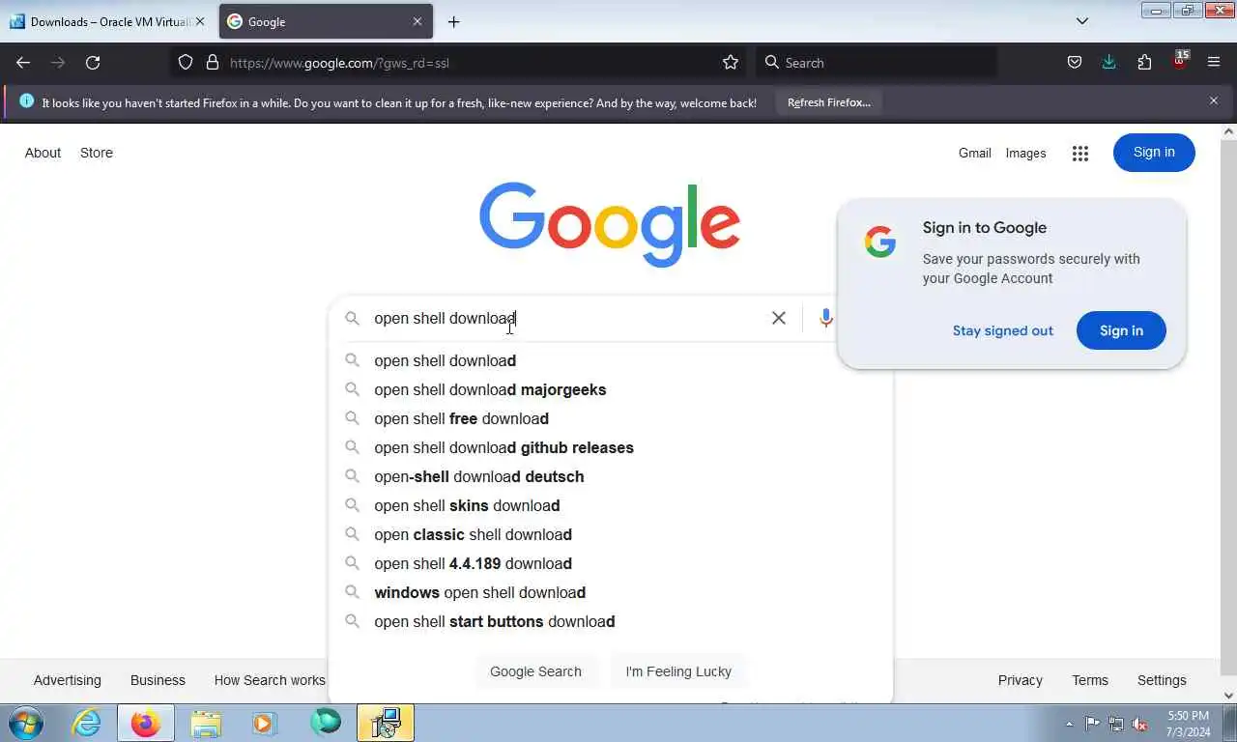Open the Windows Start orb
The width and height of the screenshot is (1237, 742).
[x=25, y=723]
